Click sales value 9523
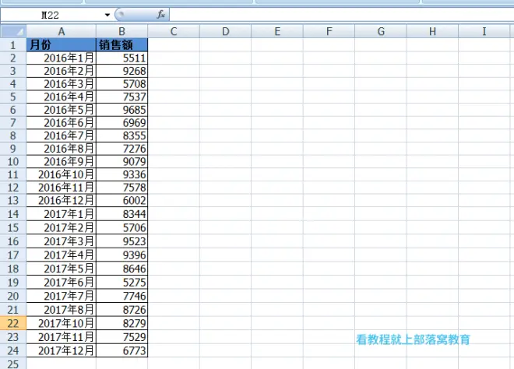Viewport: 514px width, 369px height. click(x=122, y=241)
